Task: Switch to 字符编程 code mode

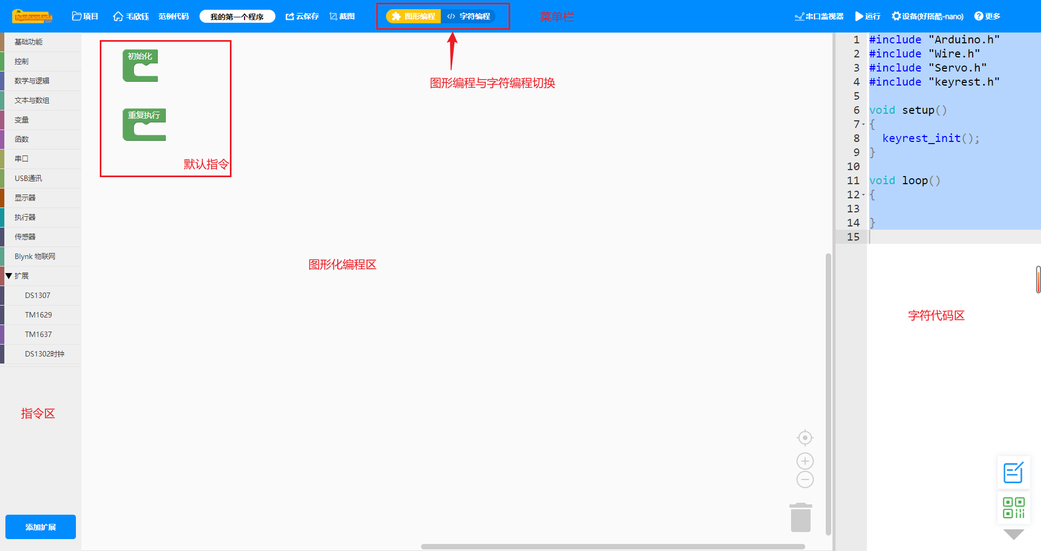Action: (468, 16)
